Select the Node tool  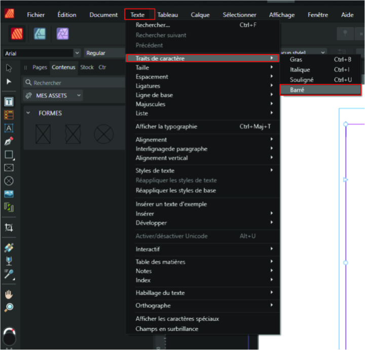coord(9,82)
